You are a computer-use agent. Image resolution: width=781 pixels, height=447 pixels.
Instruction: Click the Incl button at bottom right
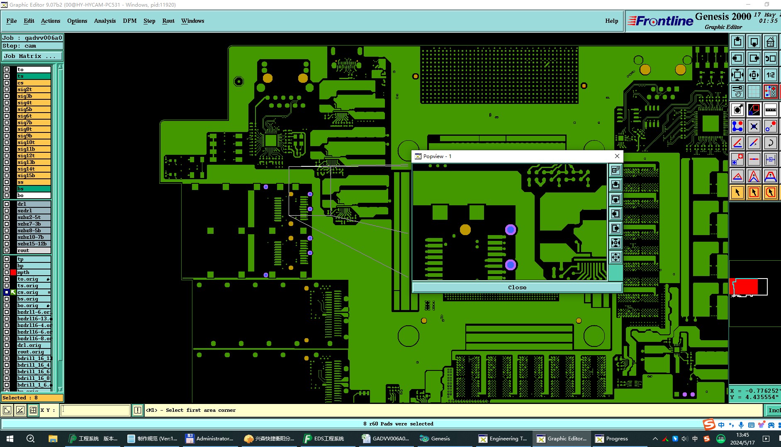pyautogui.click(x=773, y=410)
